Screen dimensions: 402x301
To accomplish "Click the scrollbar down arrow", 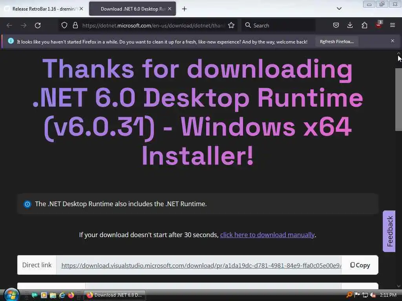I will 398,286.
